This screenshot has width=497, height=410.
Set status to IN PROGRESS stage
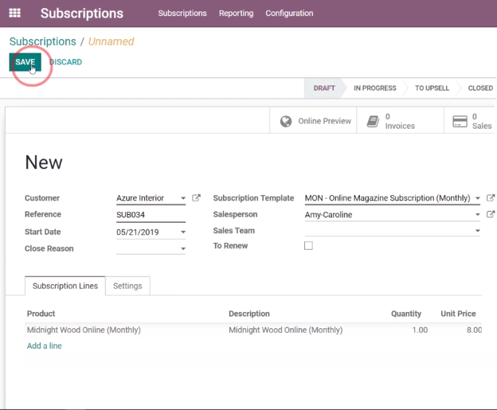tap(375, 88)
